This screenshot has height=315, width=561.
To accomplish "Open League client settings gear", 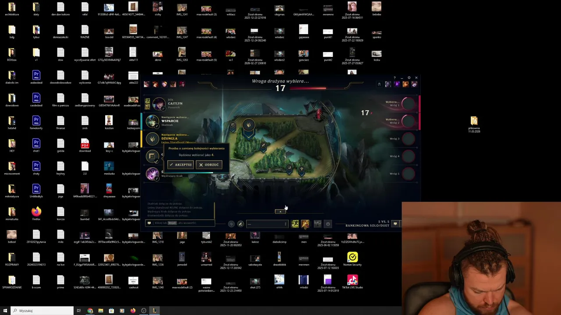I will point(409,78).
